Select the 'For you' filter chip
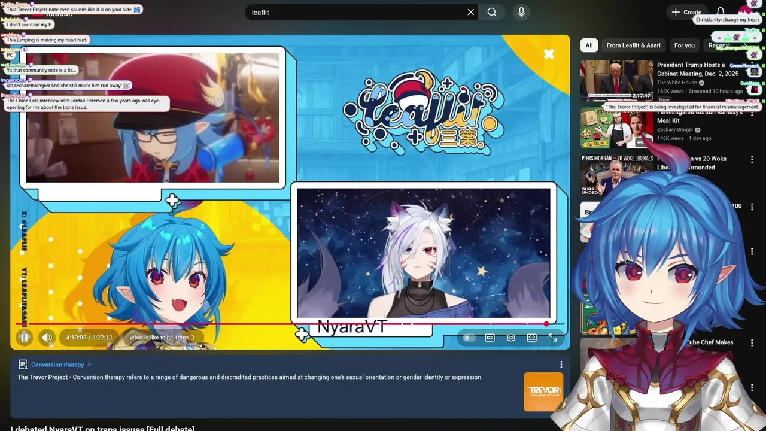Viewport: 766px width, 431px height. (x=684, y=45)
